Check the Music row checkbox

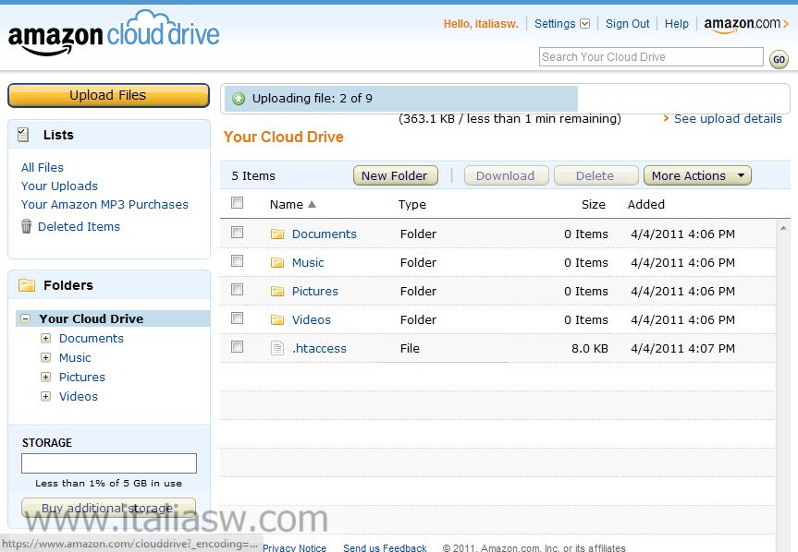point(237,261)
